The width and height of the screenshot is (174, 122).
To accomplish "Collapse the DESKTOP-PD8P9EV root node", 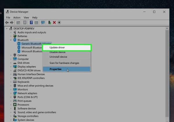I will pyautogui.click(x=7, y=29).
